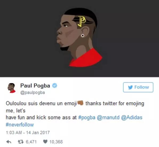Click the Twitter bird icon in Follow

[130, 87]
